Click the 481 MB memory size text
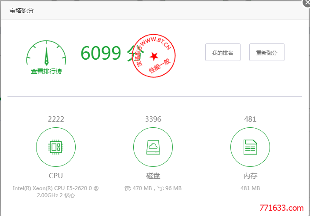The width and height of the screenshot is (310, 216). point(250,188)
